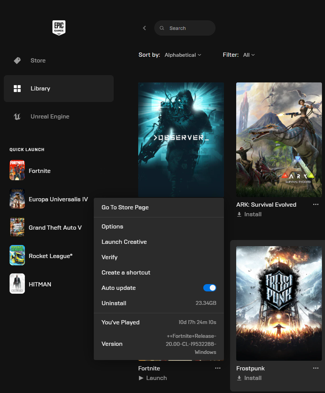Click the Install link under ARK
Screen dimensions: 325x393
pyautogui.click(x=253, y=214)
